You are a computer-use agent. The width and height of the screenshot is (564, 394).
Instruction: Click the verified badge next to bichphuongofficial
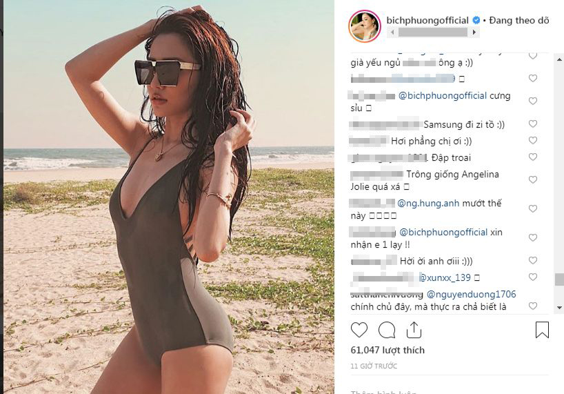476,21
